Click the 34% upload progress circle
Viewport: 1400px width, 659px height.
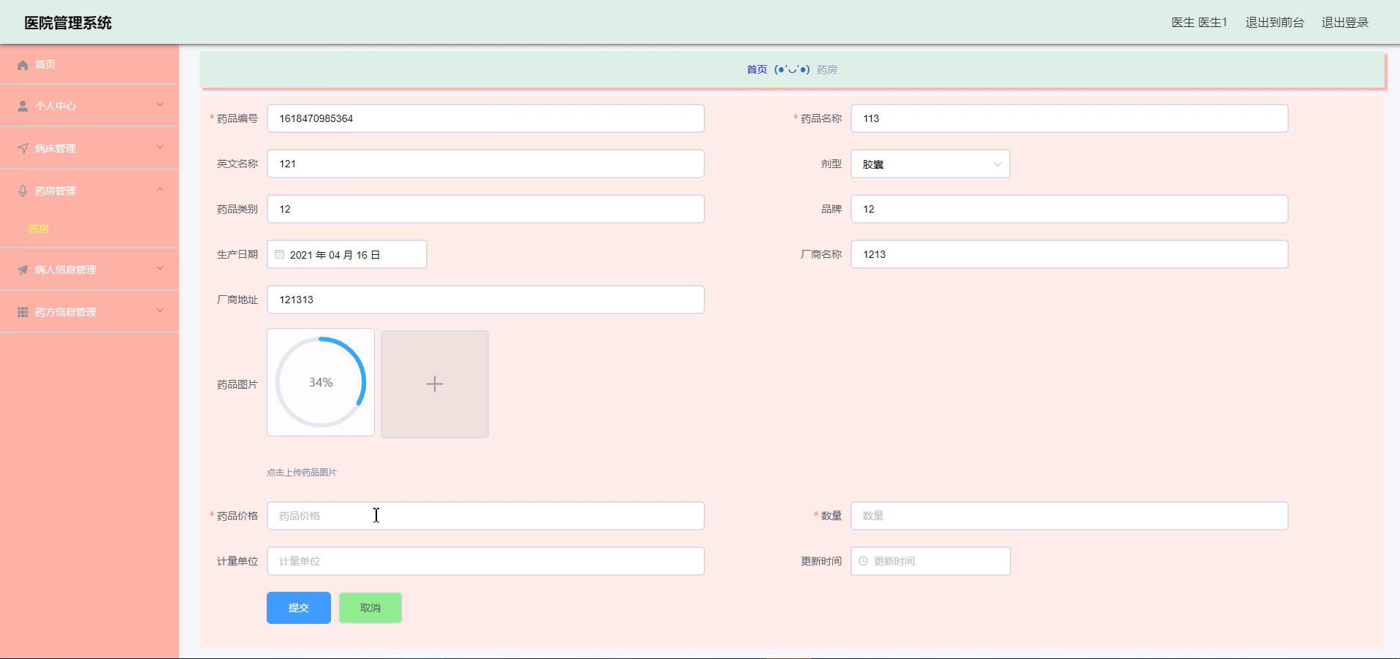click(321, 382)
